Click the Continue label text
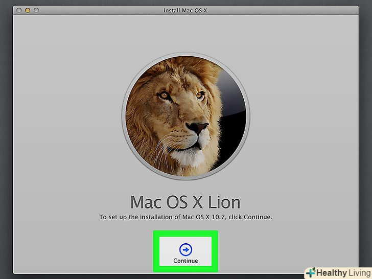Viewport: 372px width, 279px height. (185, 261)
